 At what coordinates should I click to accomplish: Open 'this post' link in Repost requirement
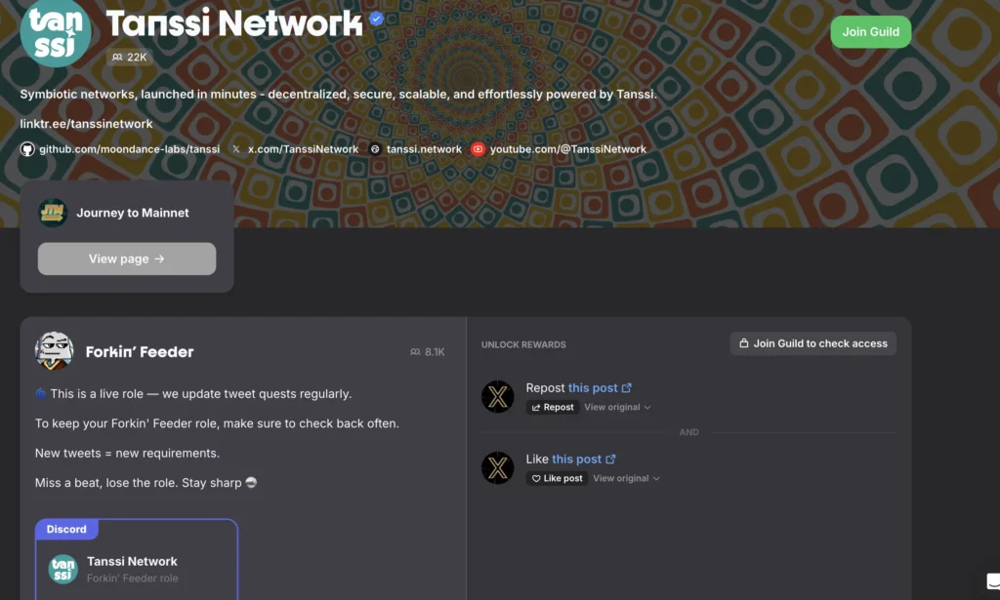click(x=600, y=388)
